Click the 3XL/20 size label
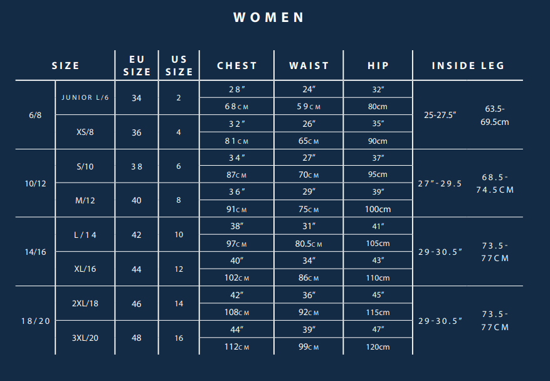 [x=85, y=338]
